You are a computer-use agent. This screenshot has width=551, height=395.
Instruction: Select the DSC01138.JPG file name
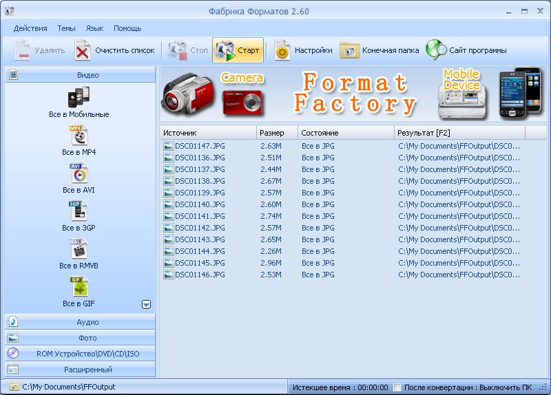click(200, 181)
